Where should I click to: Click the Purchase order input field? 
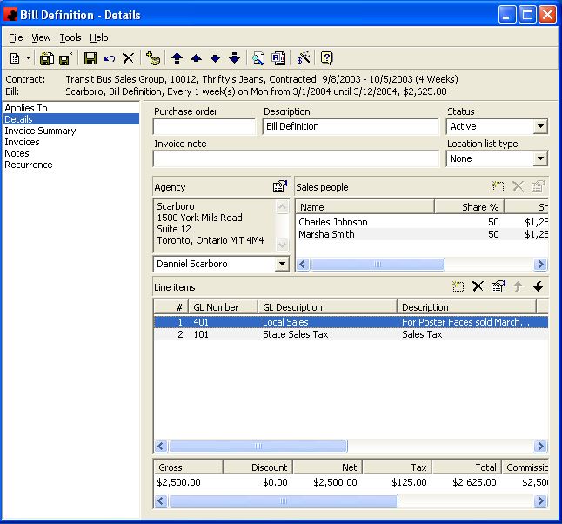[205, 127]
